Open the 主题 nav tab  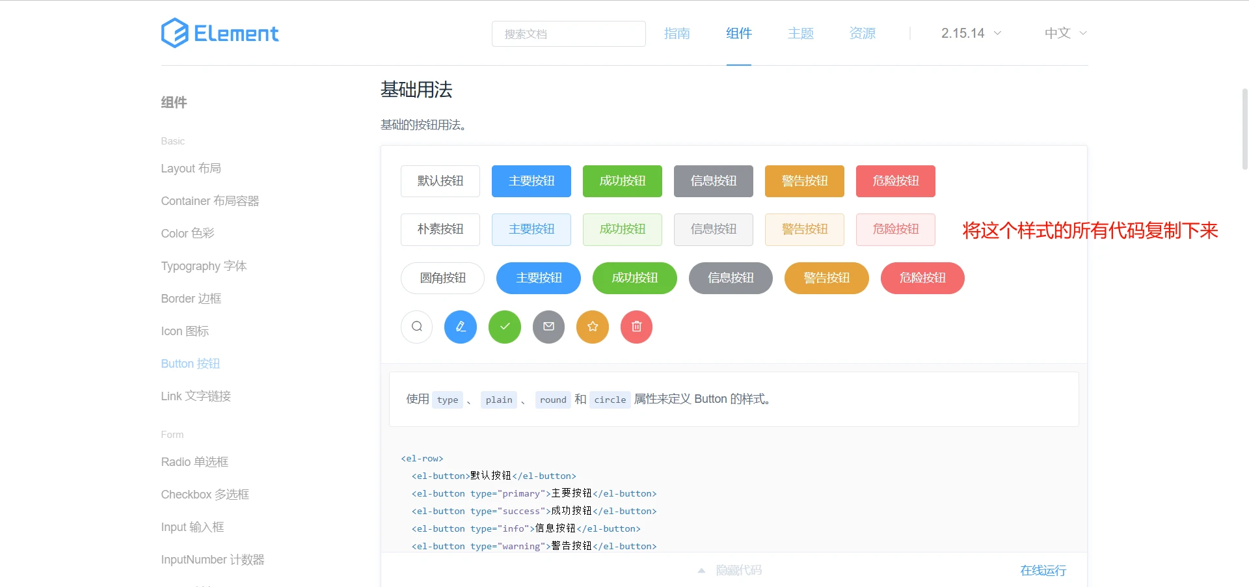tap(800, 33)
